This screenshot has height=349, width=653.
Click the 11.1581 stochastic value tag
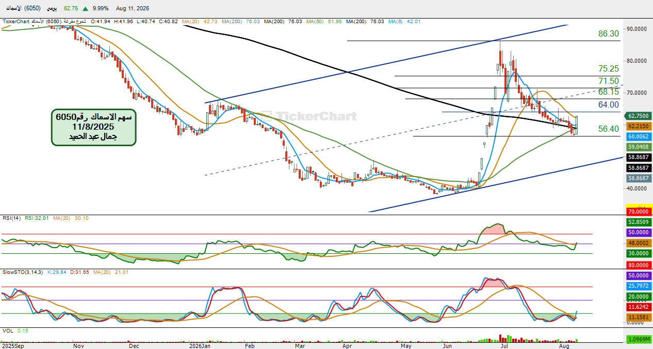[x=639, y=317]
